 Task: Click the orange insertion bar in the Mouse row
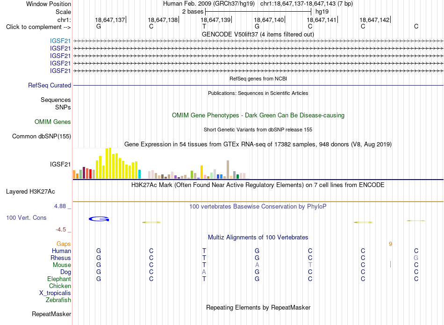coord(390,264)
